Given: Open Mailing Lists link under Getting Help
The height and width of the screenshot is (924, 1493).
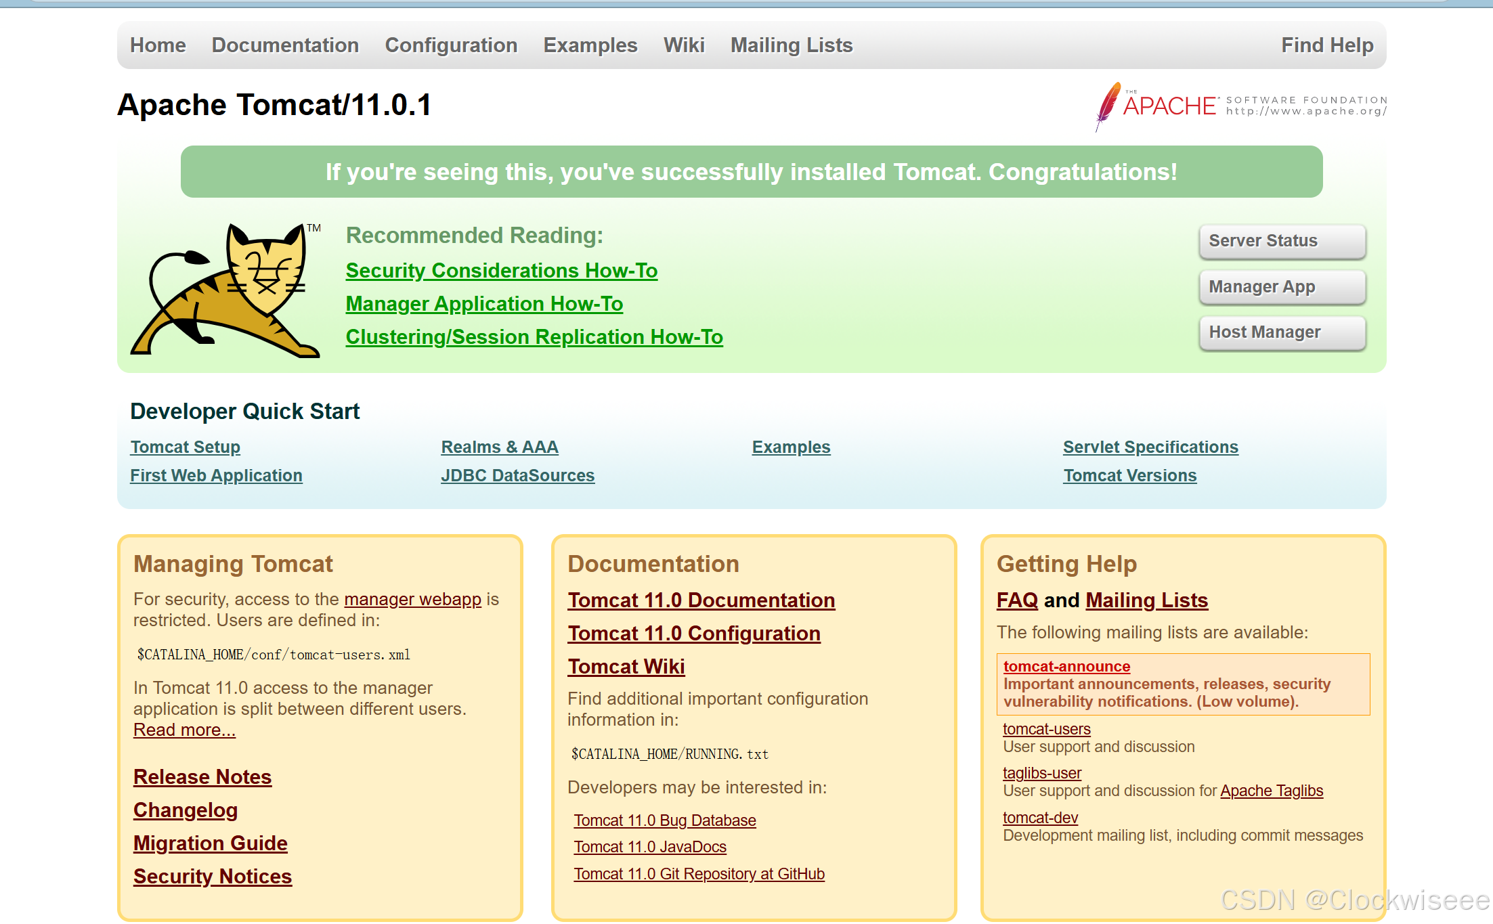Looking at the screenshot, I should (1146, 600).
